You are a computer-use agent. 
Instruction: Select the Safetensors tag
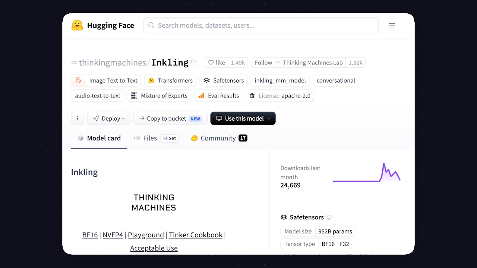(x=224, y=80)
